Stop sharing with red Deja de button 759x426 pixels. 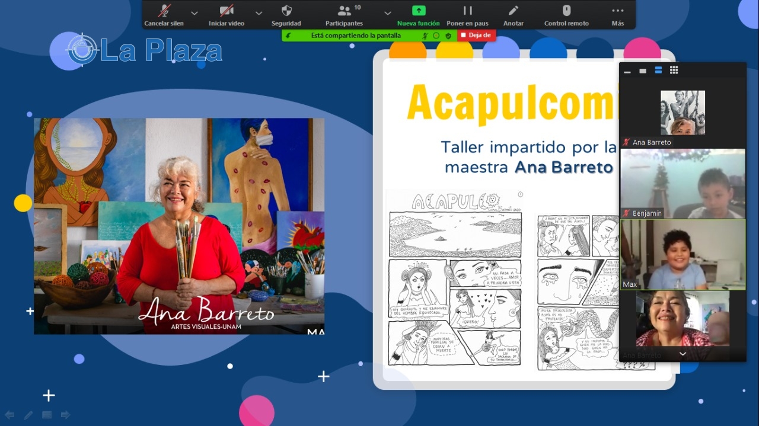tap(476, 36)
